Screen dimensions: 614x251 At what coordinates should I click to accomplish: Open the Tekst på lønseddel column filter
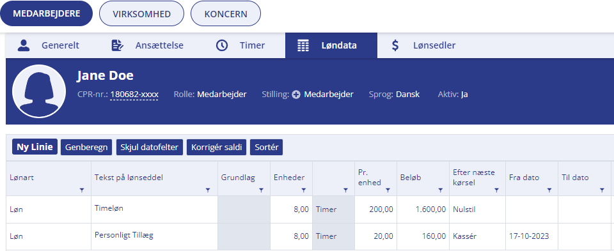point(208,190)
